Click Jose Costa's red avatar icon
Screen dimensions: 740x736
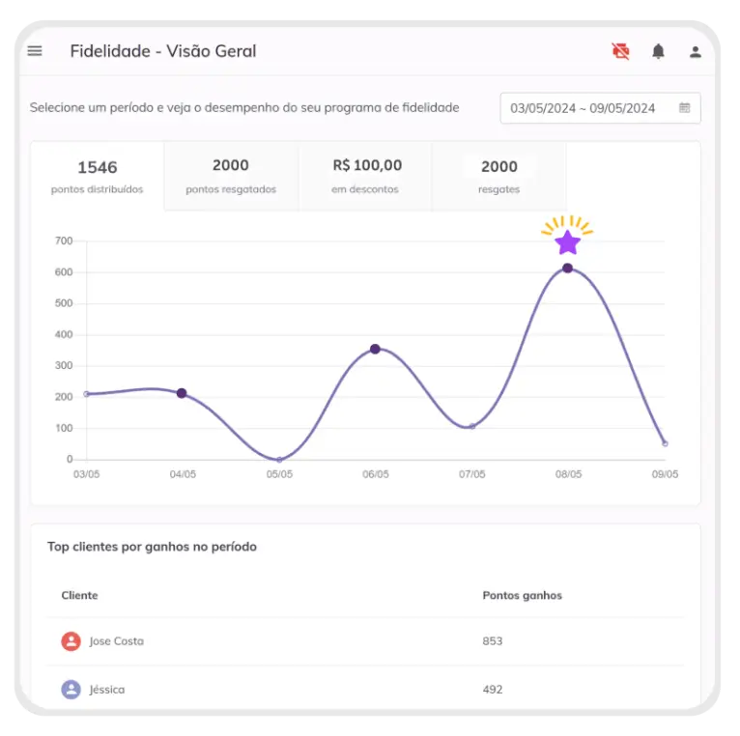click(71, 641)
